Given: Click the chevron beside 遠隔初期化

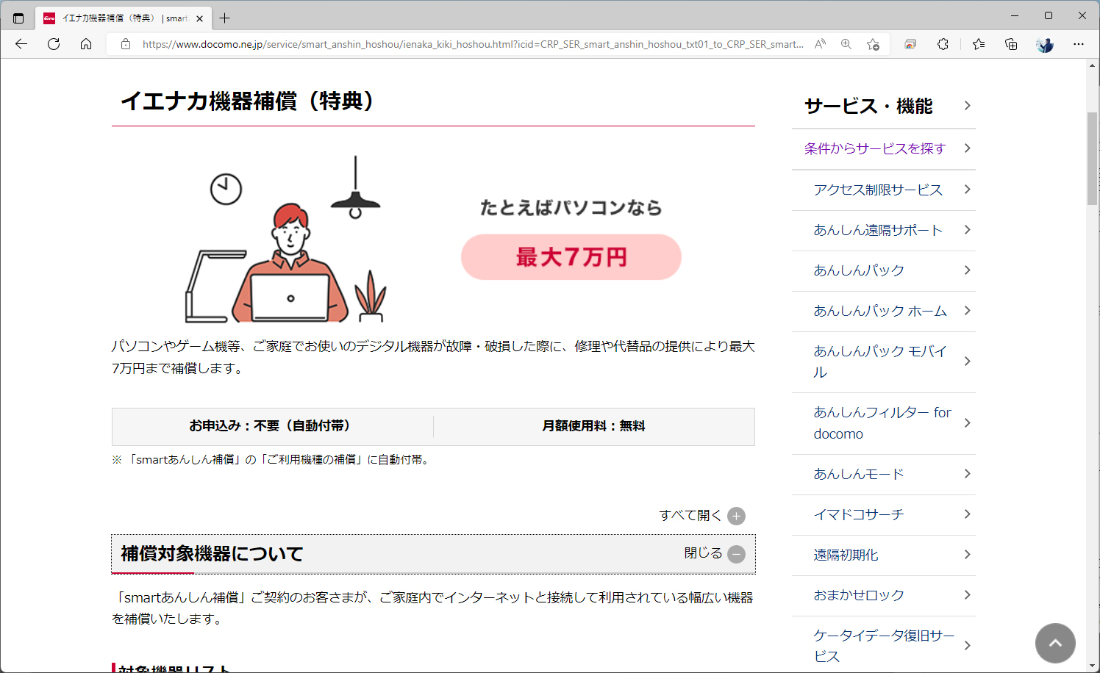Looking at the screenshot, I should pos(968,555).
